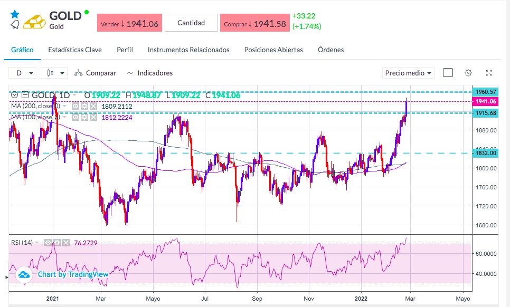The image size is (510, 307).
Task: Click the Chart by TradingView link
Action: [x=73, y=274]
